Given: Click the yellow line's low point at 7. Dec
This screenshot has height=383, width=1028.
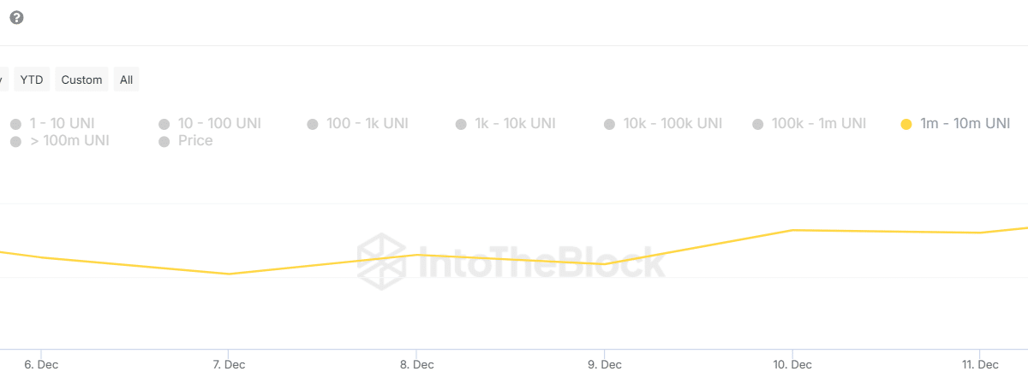Looking at the screenshot, I should point(229,274).
